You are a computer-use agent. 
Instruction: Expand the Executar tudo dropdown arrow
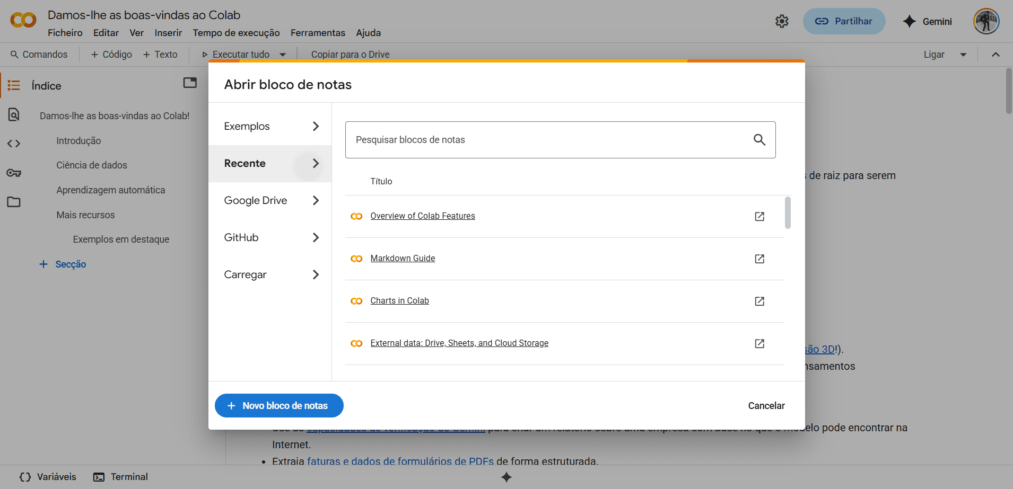coord(283,55)
